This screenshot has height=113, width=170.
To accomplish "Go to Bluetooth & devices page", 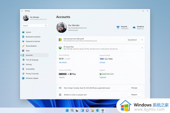I will pos(33,37).
